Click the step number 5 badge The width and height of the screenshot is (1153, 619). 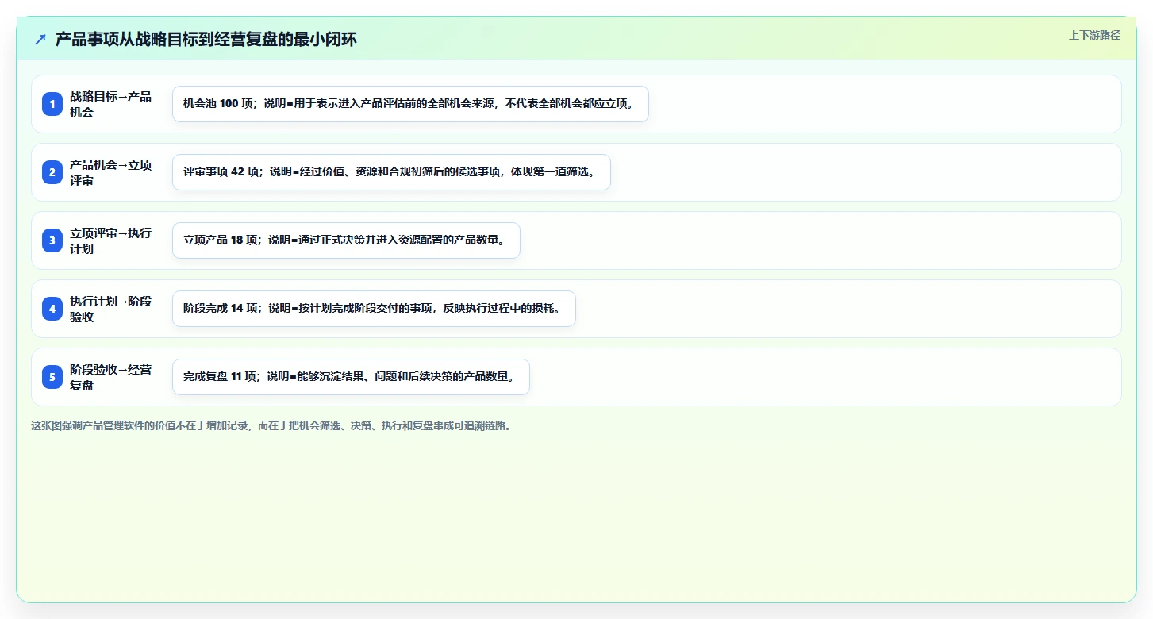[52, 377]
